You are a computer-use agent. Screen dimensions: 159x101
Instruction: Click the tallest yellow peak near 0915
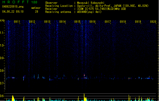[84, 97]
